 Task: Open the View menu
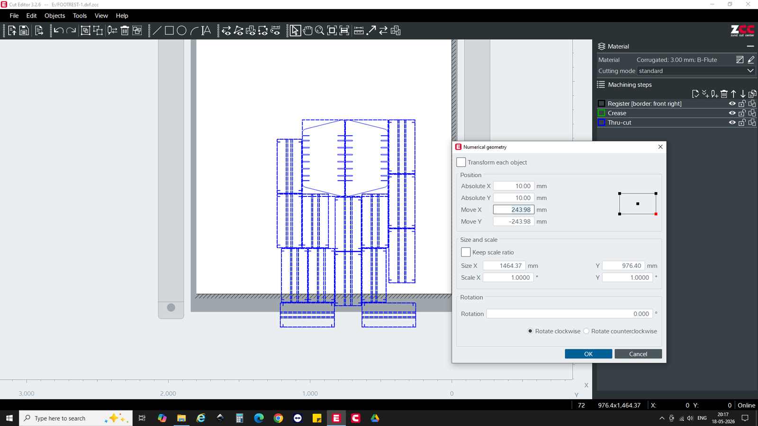[x=101, y=16]
